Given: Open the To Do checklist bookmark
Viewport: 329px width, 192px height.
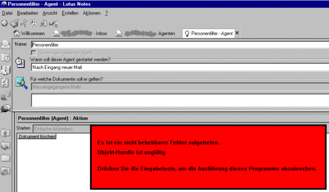Looking at the screenshot, I should (x=5, y=83).
